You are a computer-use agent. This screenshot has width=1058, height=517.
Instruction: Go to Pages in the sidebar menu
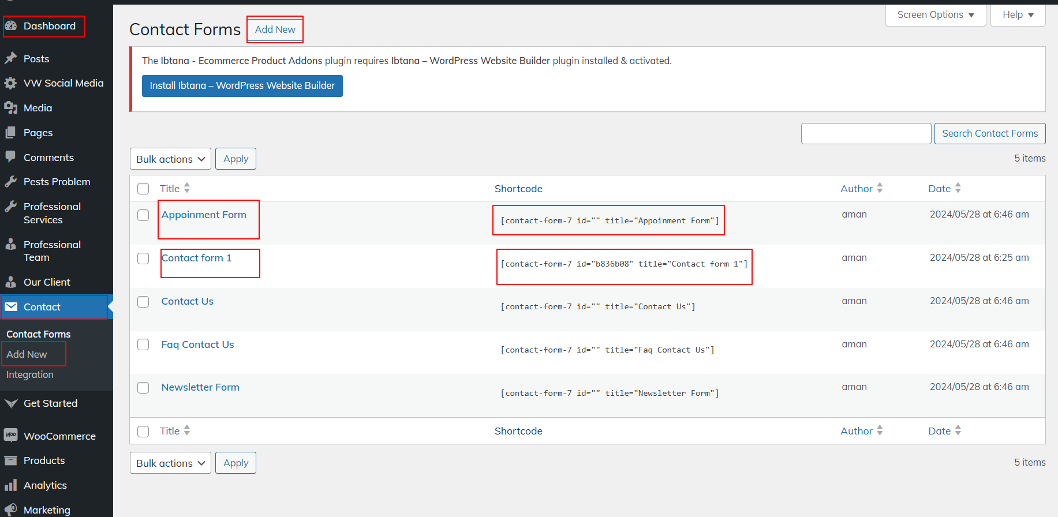[38, 133]
